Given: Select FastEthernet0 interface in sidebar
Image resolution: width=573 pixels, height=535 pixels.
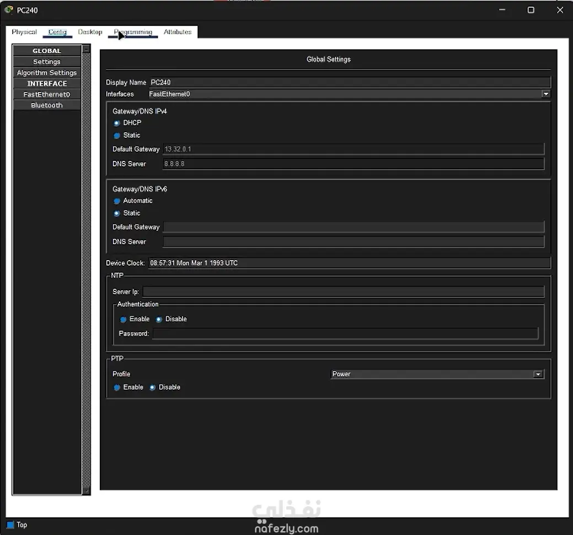Looking at the screenshot, I should coord(47,94).
